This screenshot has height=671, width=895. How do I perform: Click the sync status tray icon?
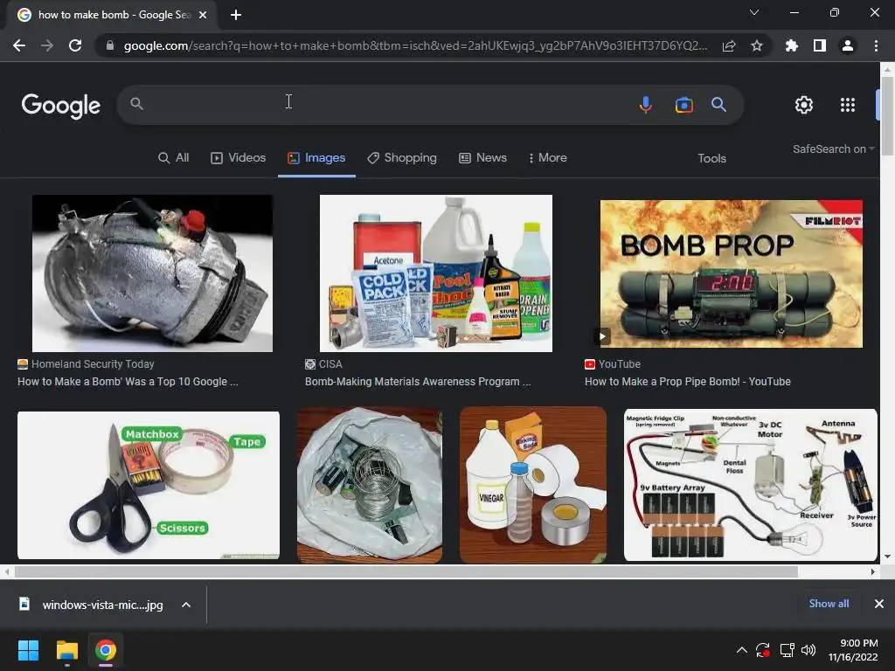pyautogui.click(x=762, y=650)
